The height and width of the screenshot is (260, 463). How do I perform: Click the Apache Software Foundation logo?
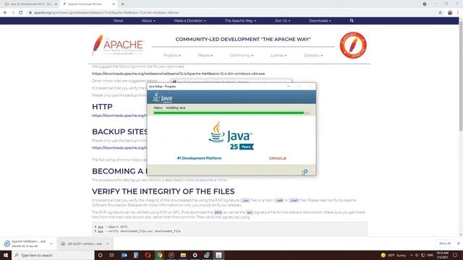coord(118,45)
